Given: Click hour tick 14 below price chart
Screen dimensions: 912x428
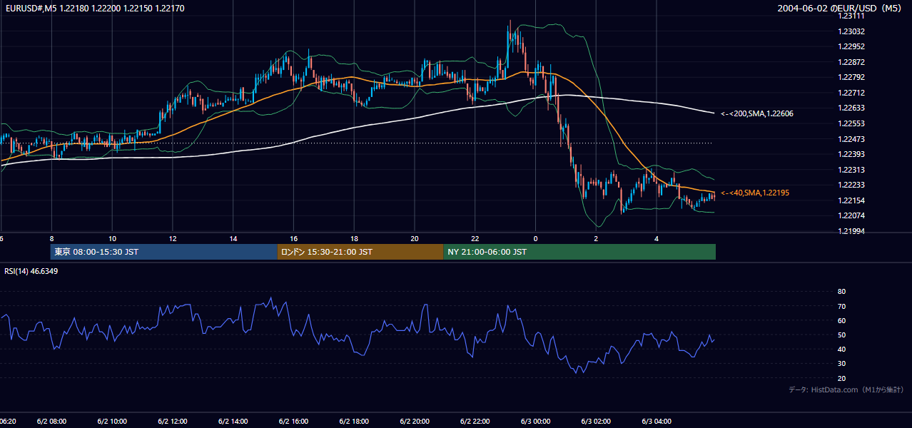Looking at the screenshot, I should coord(233,239).
